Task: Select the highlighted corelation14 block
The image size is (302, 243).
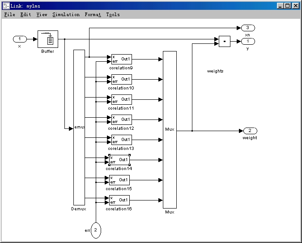Action: pyautogui.click(x=119, y=160)
